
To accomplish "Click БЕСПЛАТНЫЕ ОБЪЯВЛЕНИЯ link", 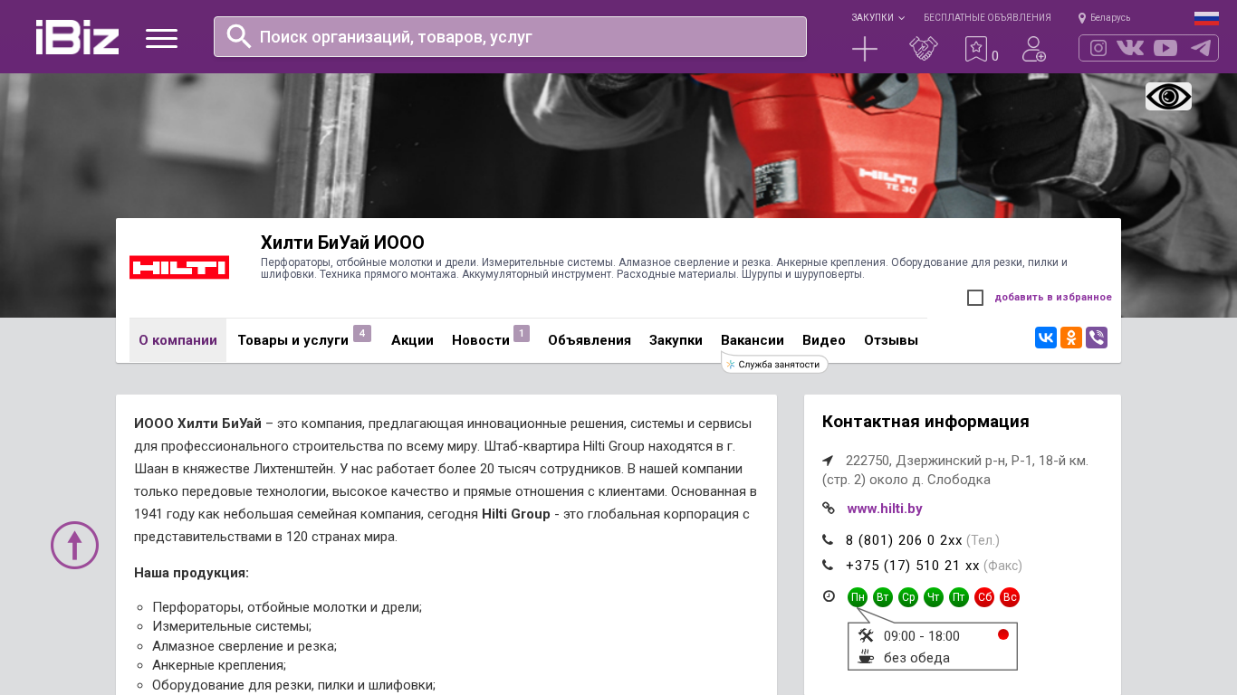I will (987, 17).
